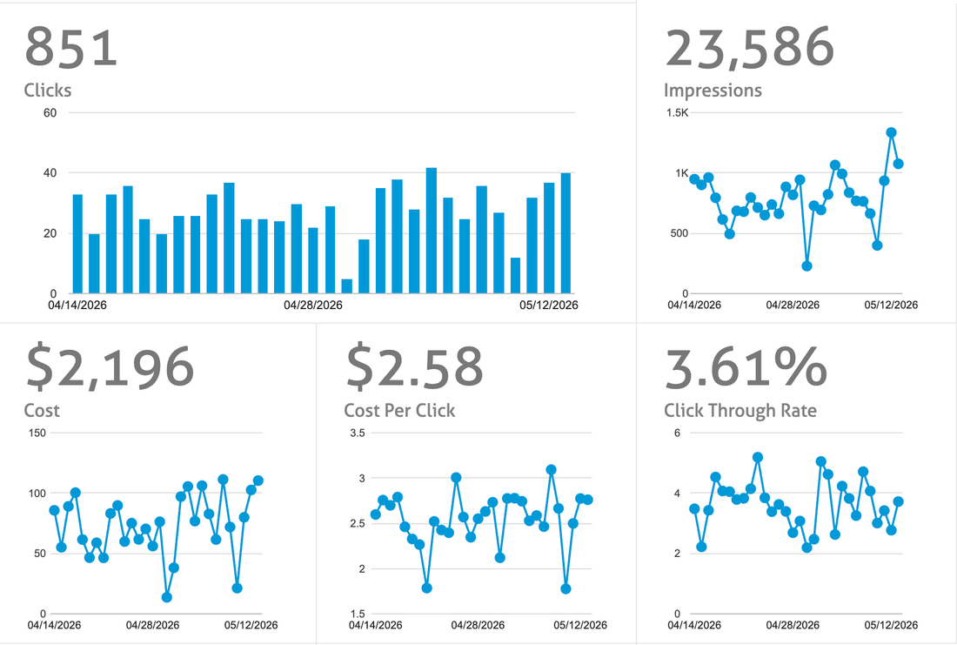957x645 pixels.
Task: Click 05/12/2026 under the Cost chart
Action: click(251, 626)
